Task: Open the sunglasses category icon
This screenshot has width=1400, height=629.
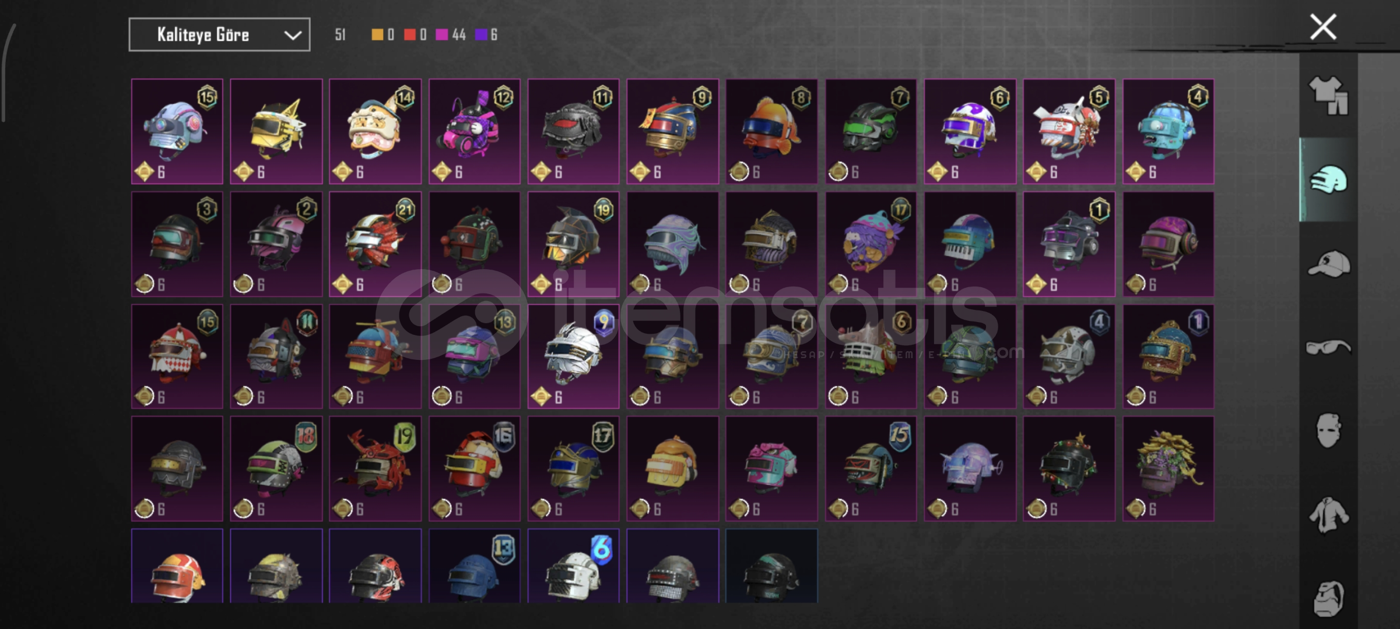Action: [1329, 348]
